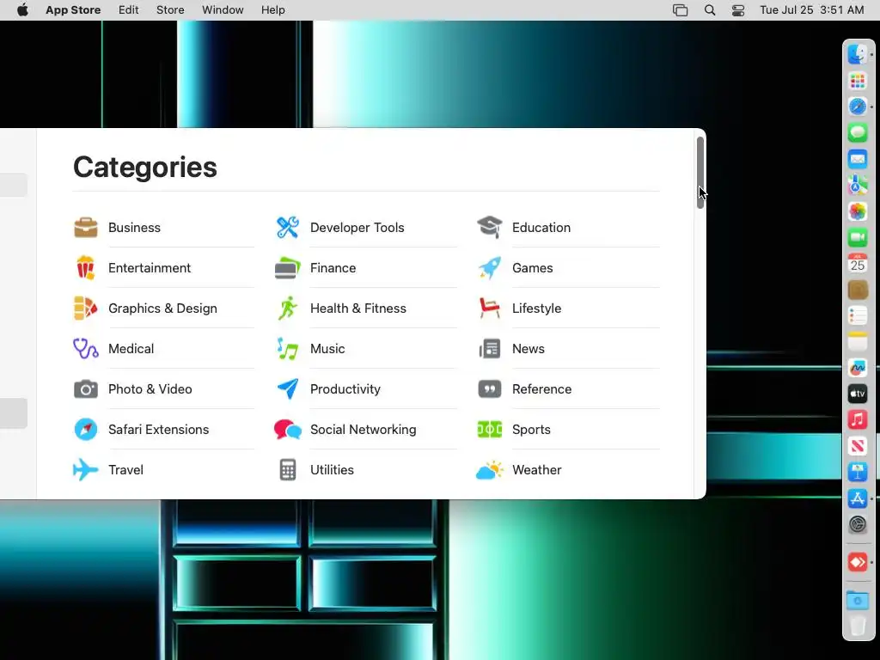This screenshot has width=880, height=660.
Task: Open Launchpad from the Dock
Action: [x=858, y=81]
